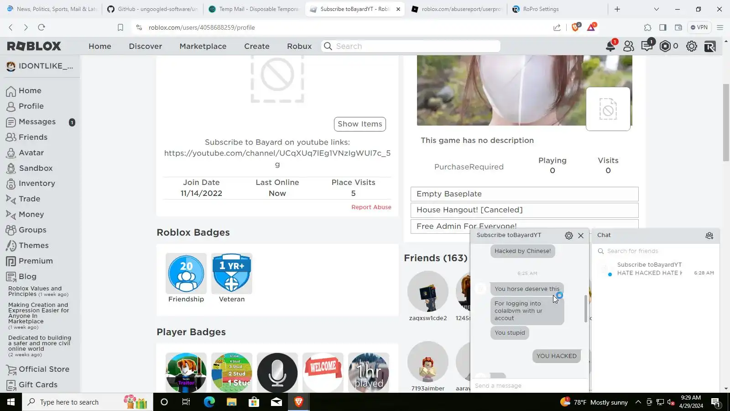Switch to the RoPro Settings tab
730x411 pixels.
click(557, 9)
